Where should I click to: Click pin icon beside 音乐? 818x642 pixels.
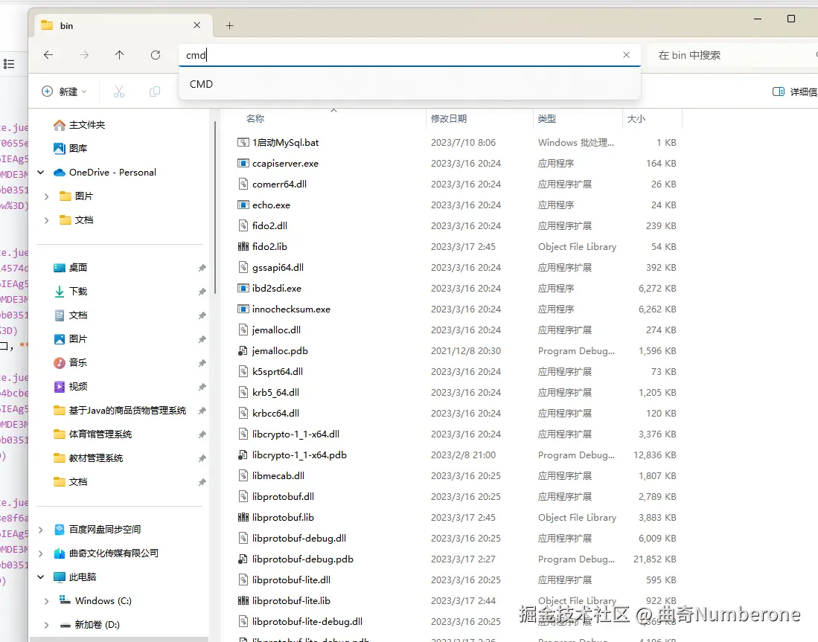point(202,363)
